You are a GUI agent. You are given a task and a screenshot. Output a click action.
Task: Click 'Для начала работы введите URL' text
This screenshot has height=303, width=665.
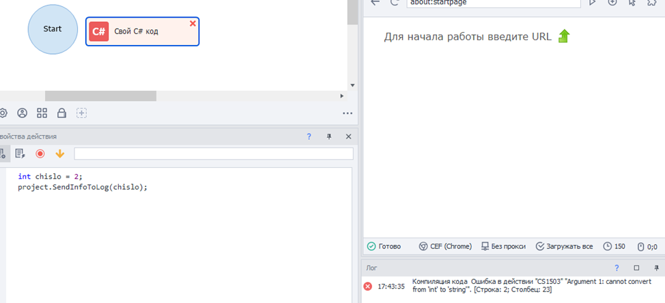click(x=468, y=37)
